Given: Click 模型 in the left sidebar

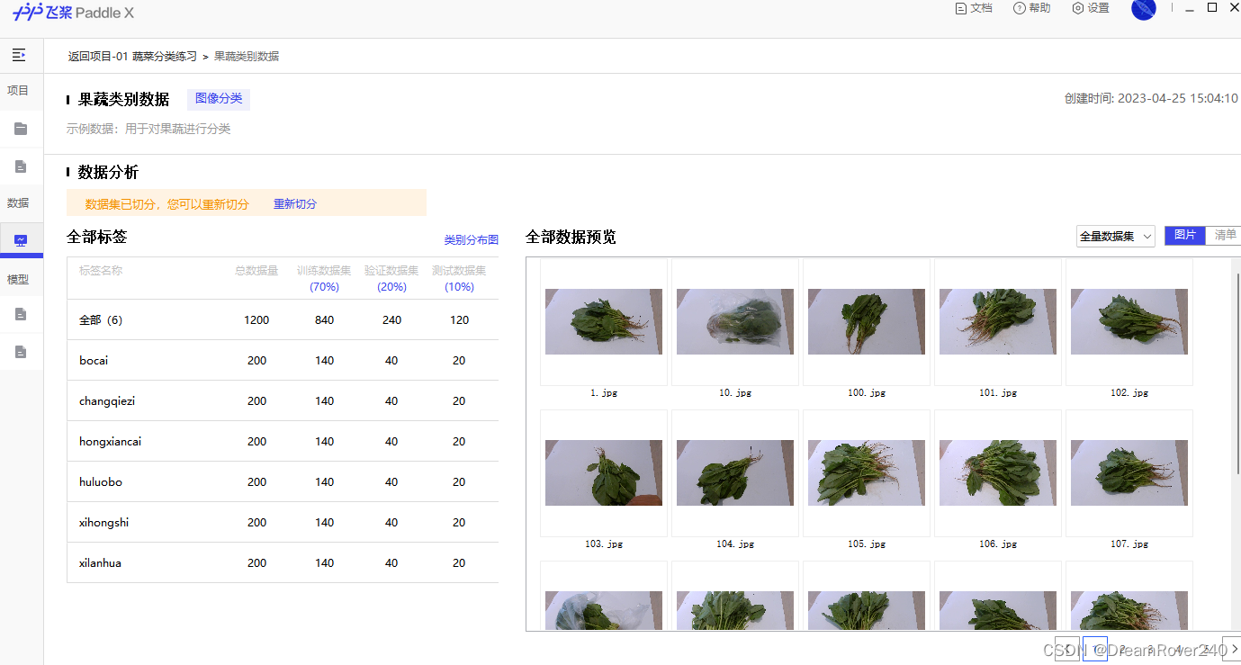Looking at the screenshot, I should click(x=17, y=278).
